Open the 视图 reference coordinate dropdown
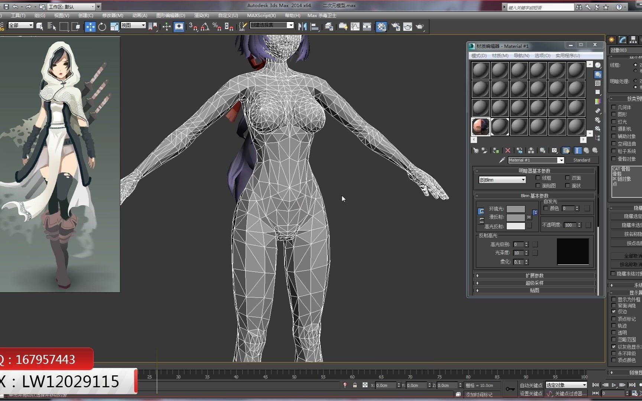The height and width of the screenshot is (401, 642). (x=133, y=25)
